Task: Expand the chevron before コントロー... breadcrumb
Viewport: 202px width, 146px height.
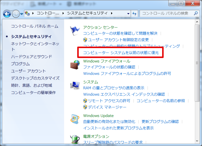Action: tap(33, 13)
